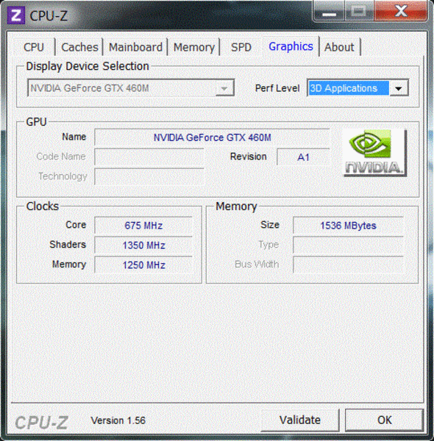The image size is (434, 441).
Task: Open the SPD tab
Action: [x=241, y=47]
